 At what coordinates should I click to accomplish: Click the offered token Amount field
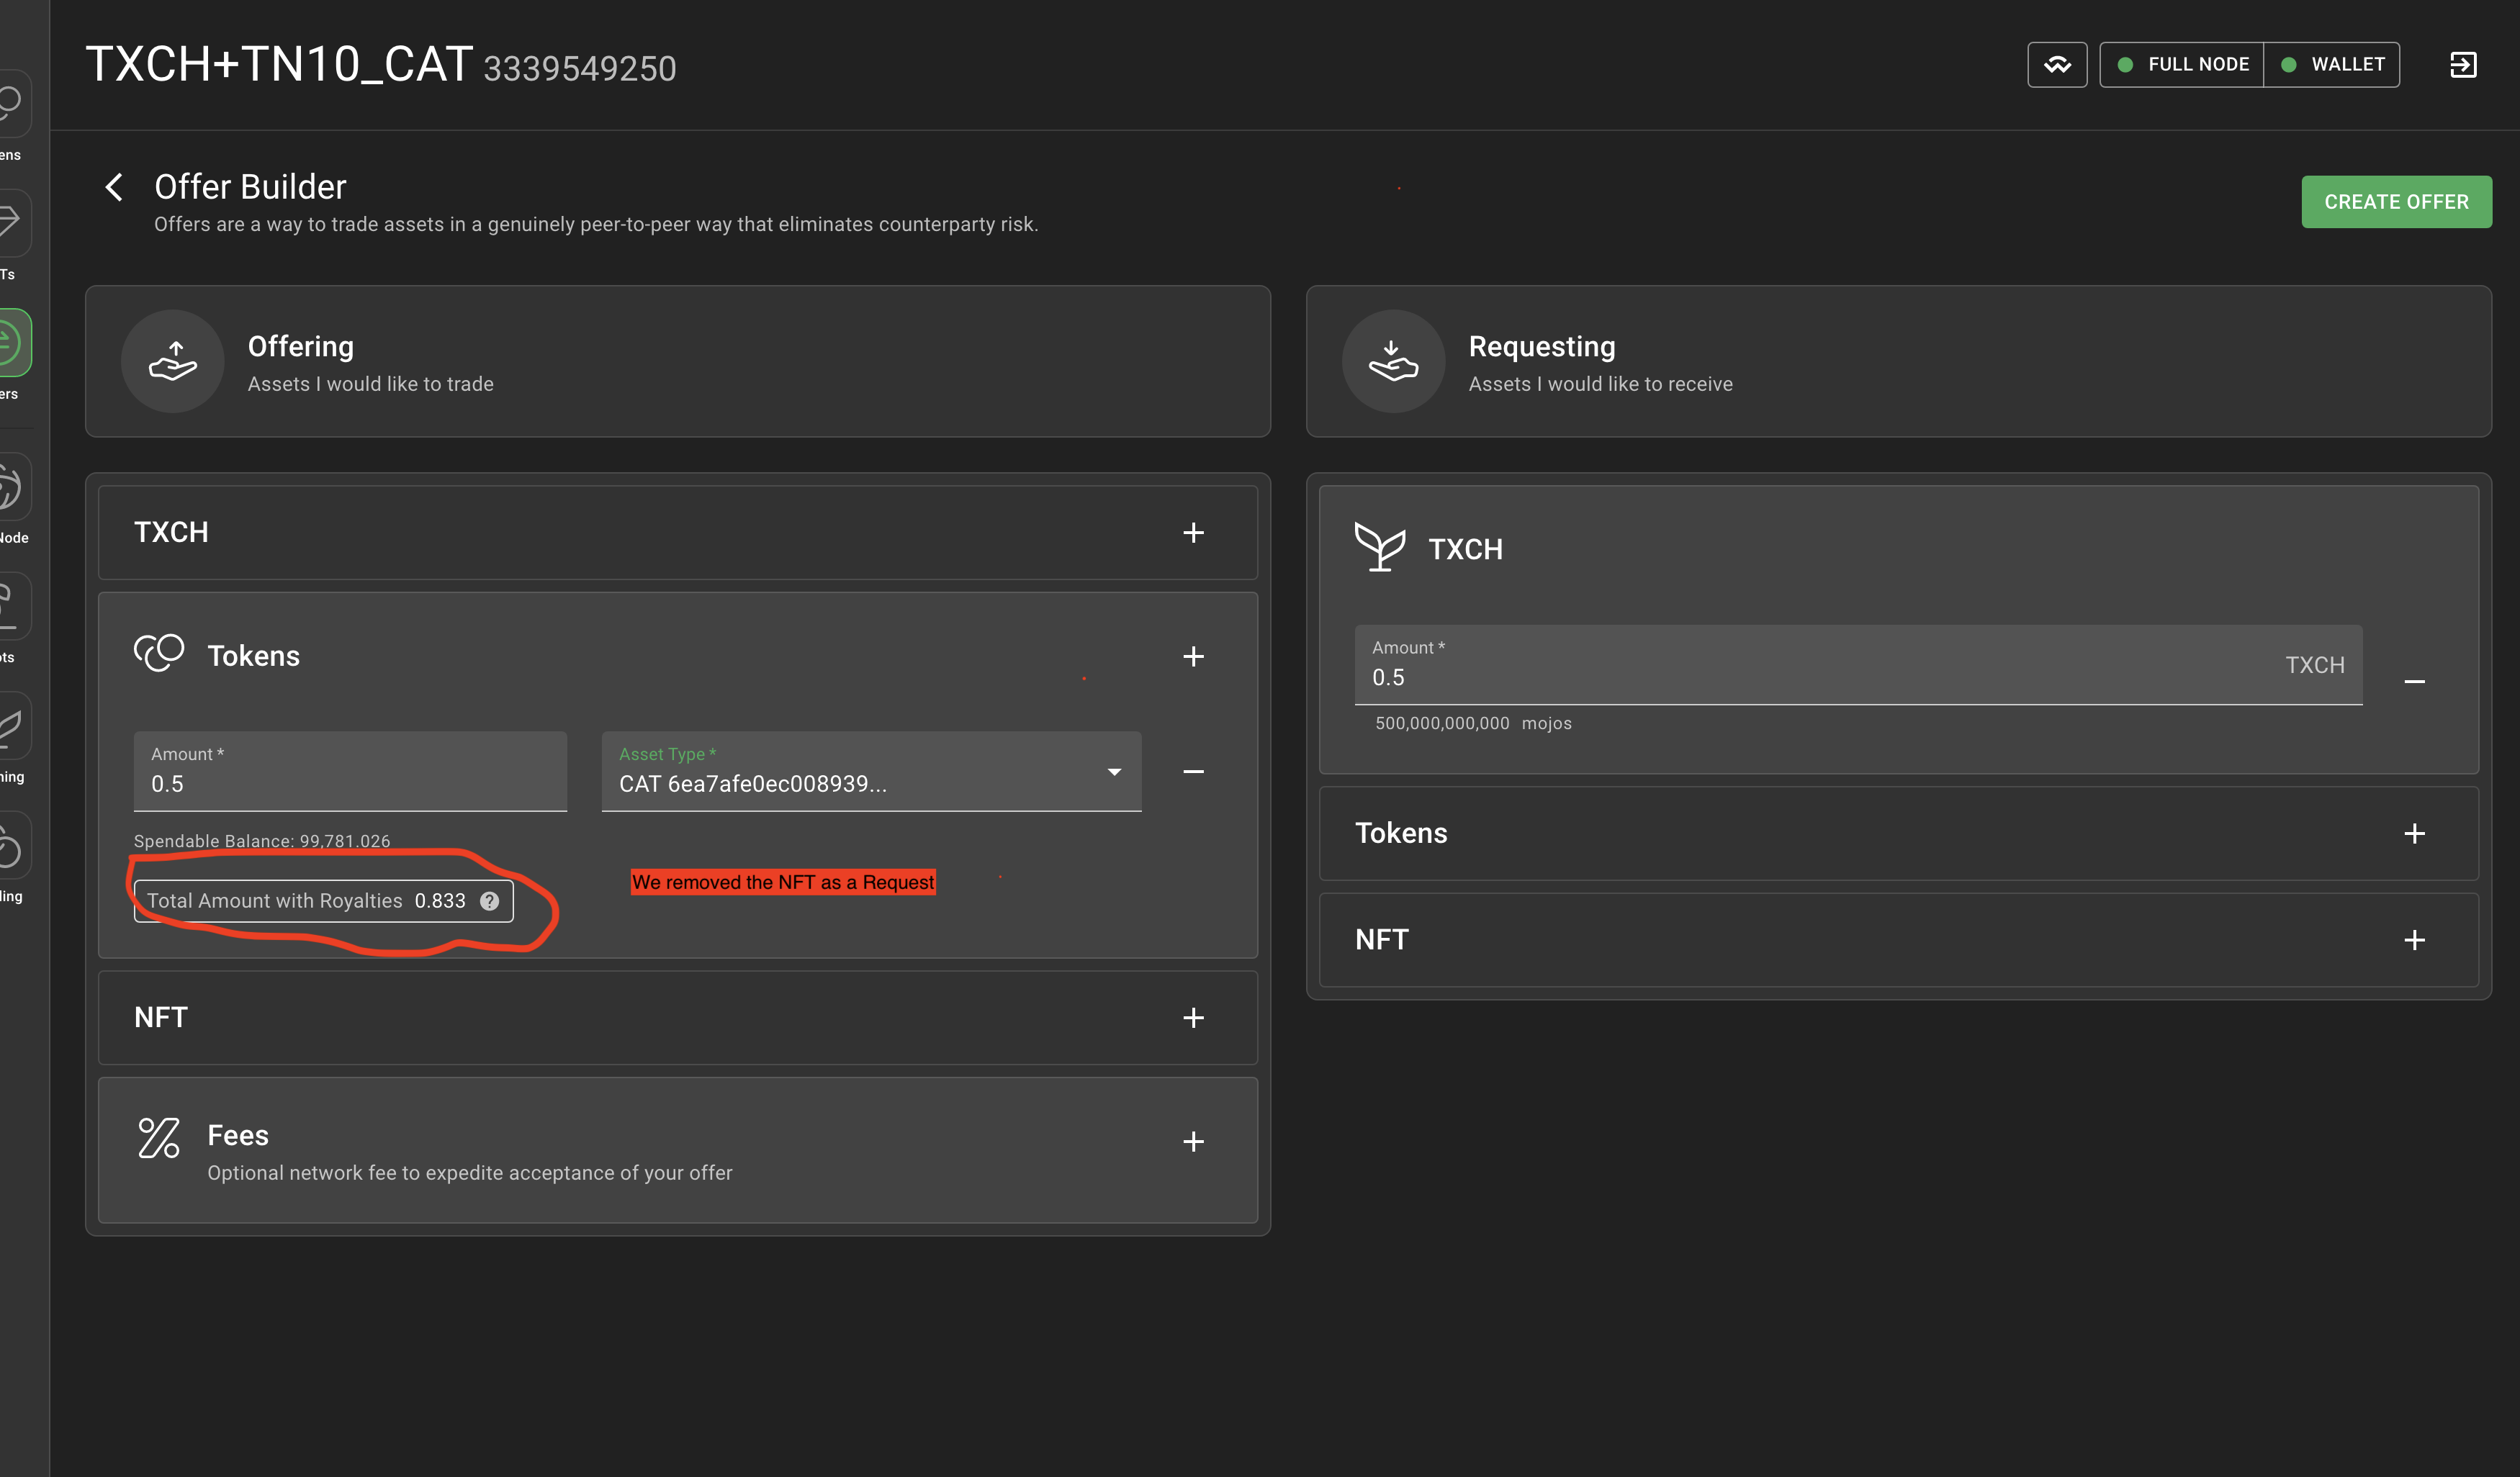pos(350,783)
